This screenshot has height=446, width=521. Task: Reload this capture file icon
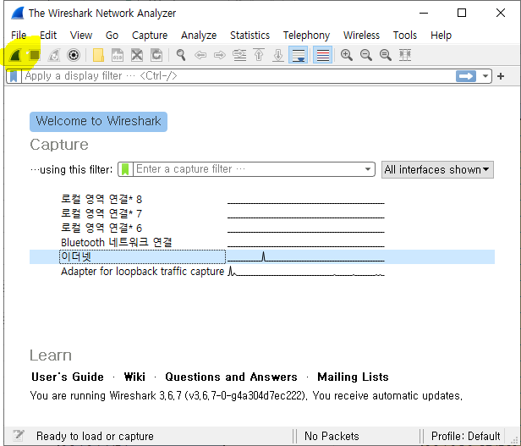pos(156,55)
